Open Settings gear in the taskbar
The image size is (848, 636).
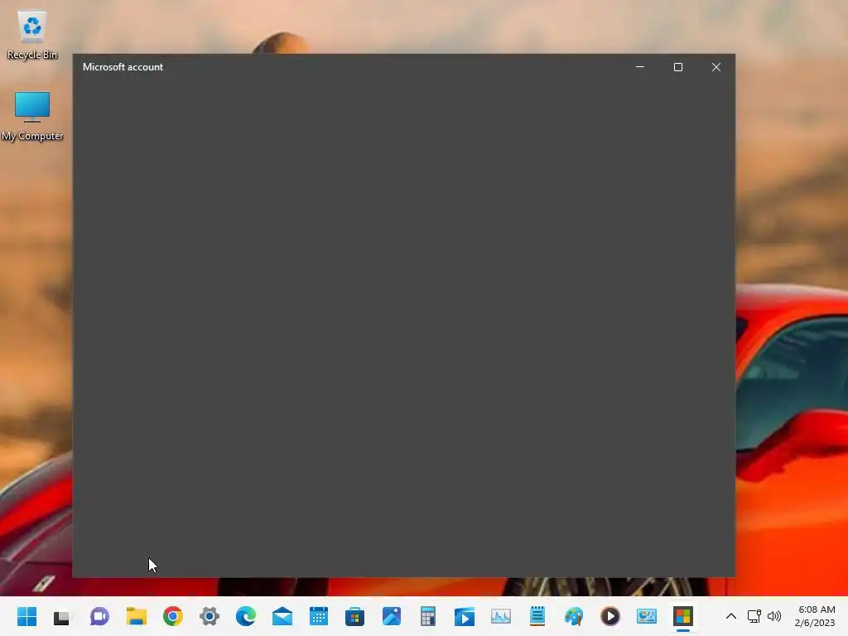[210, 616]
